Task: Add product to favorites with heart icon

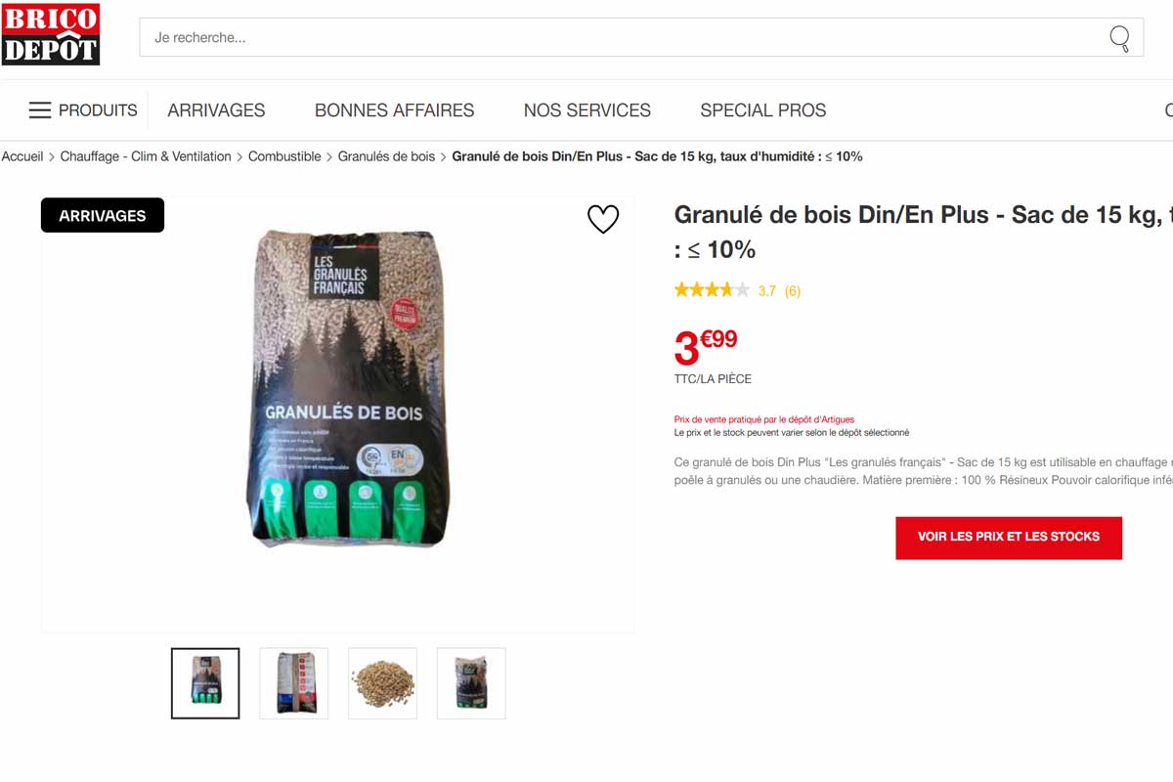Action: tap(603, 219)
